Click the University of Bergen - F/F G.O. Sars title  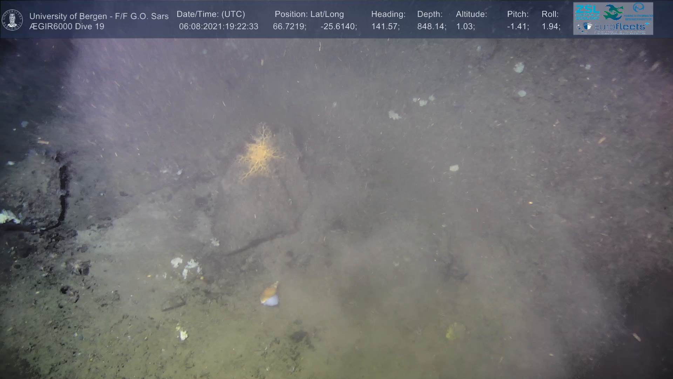(99, 16)
